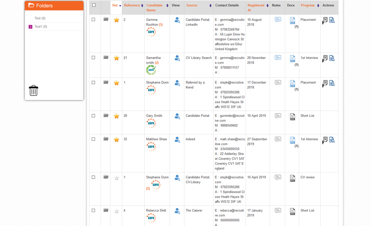Toggle hot star for Samantha Smith

(x=117, y=58)
